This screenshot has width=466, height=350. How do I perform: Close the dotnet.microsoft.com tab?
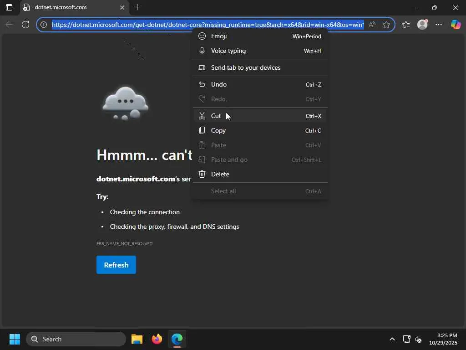point(122,7)
